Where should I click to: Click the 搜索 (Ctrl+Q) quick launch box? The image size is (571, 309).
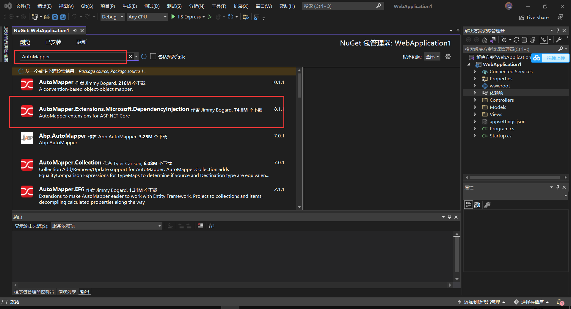[343, 6]
